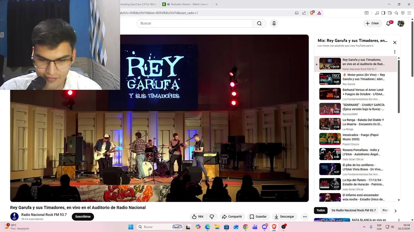414x232 pixels.
Task: Open the Leo AI sparkle icon
Action: pos(396,13)
